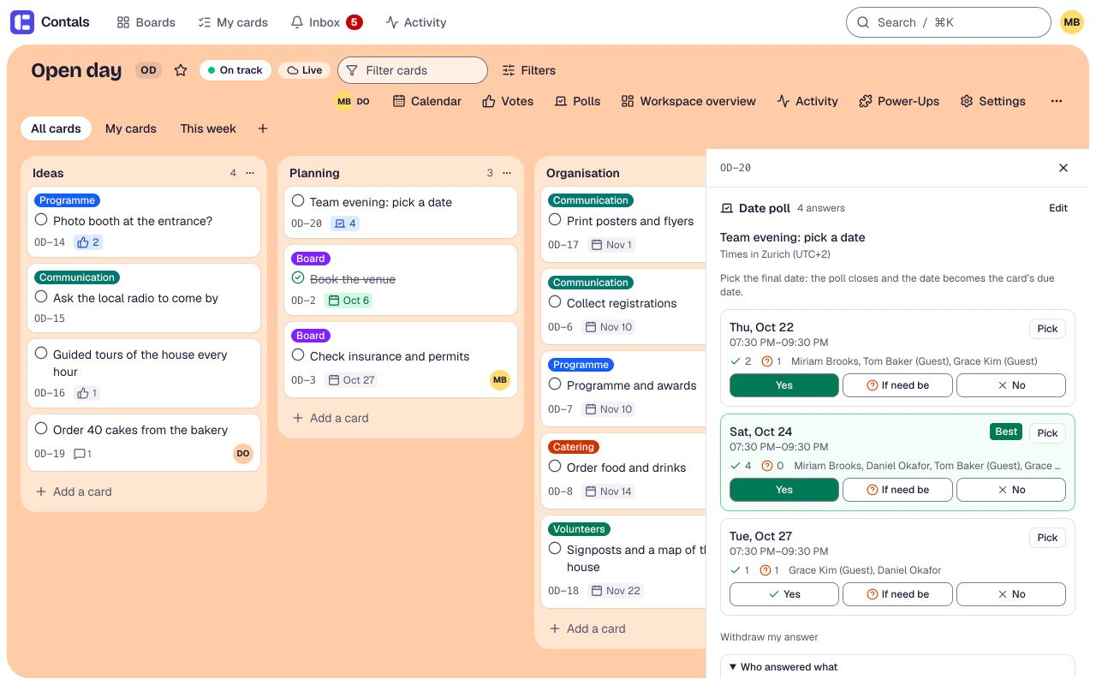Open the board overflow menu (three dots)

pos(1057,101)
